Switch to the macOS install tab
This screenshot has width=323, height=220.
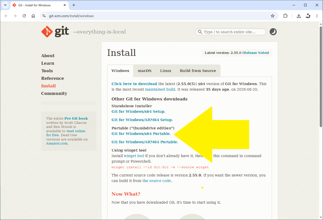(145, 71)
